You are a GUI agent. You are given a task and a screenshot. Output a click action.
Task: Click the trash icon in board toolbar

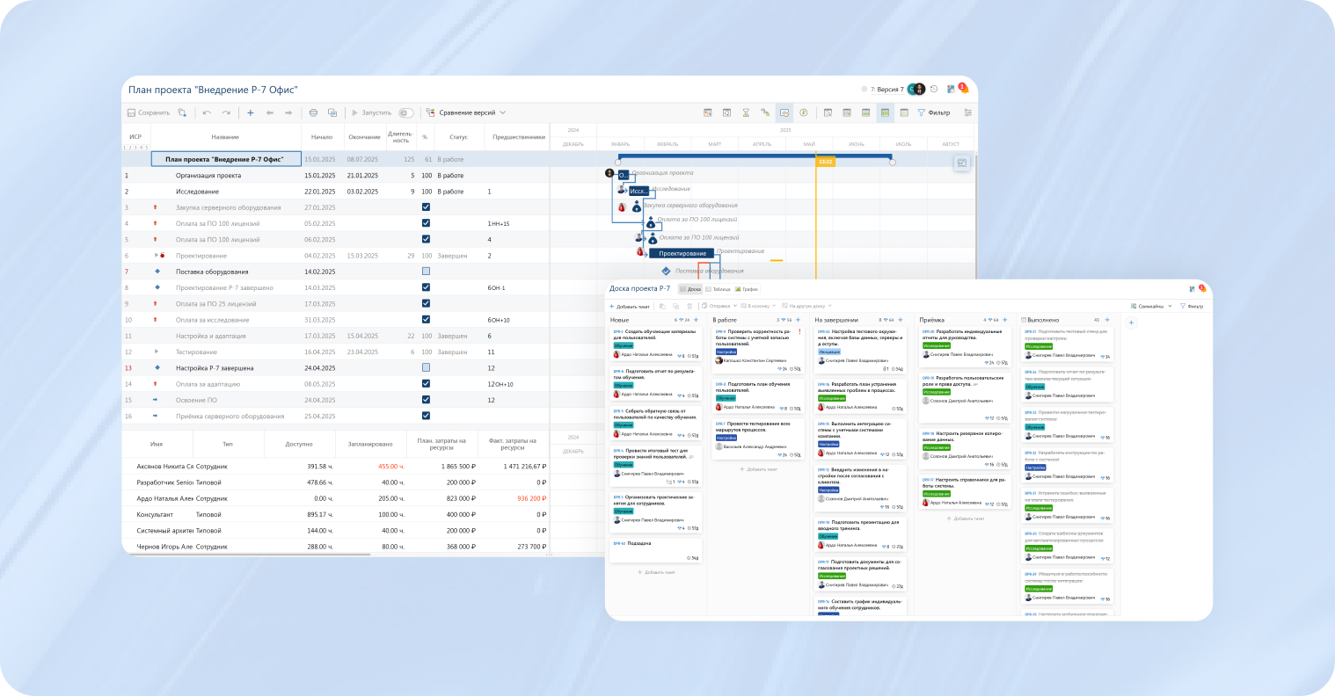pyautogui.click(x=689, y=306)
